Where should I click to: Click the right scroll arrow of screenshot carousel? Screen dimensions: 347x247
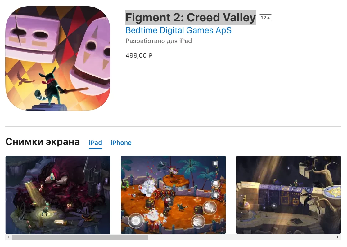coord(338,237)
